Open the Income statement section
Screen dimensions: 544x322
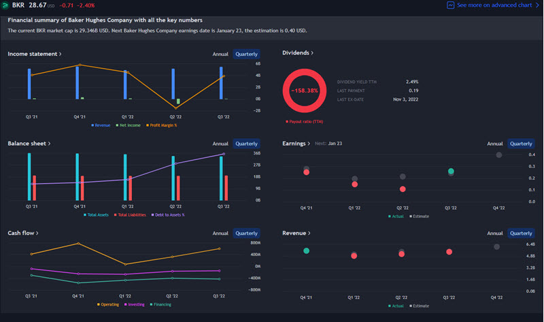click(35, 54)
